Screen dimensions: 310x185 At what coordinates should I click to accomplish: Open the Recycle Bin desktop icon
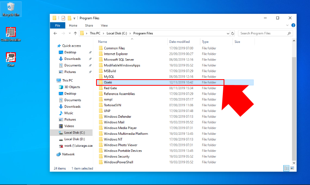pyautogui.click(x=11, y=9)
